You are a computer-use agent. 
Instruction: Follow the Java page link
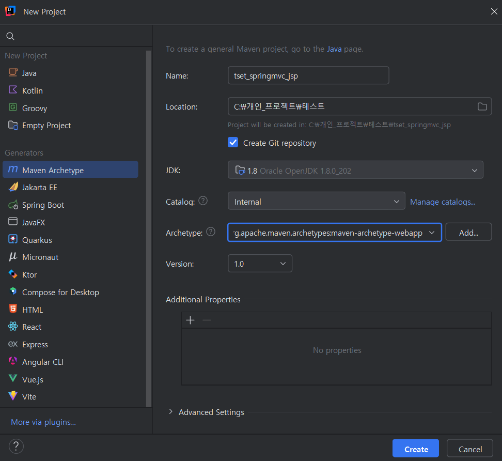click(x=334, y=49)
